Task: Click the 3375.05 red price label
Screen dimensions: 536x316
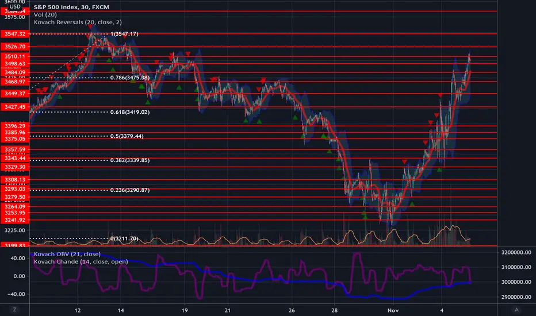Action: (15, 138)
